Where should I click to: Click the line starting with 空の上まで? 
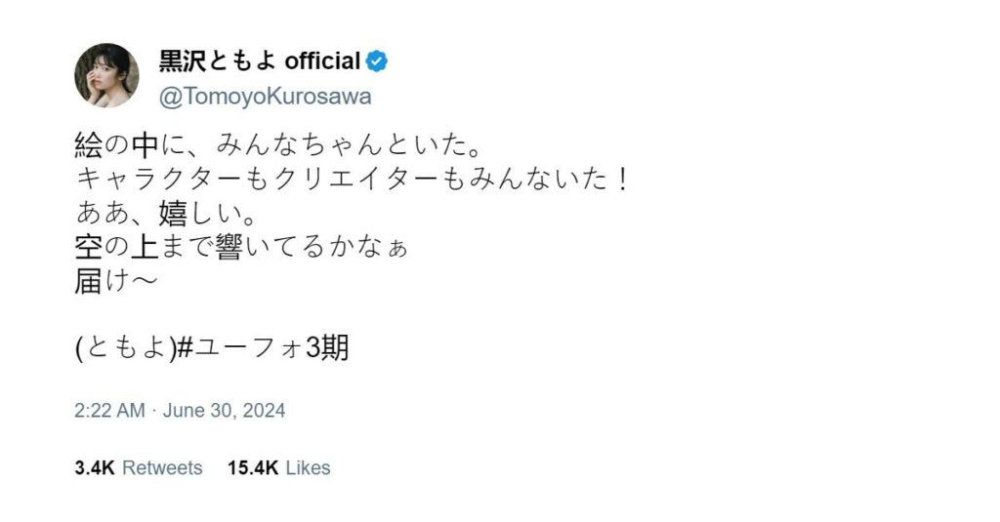coord(240,247)
